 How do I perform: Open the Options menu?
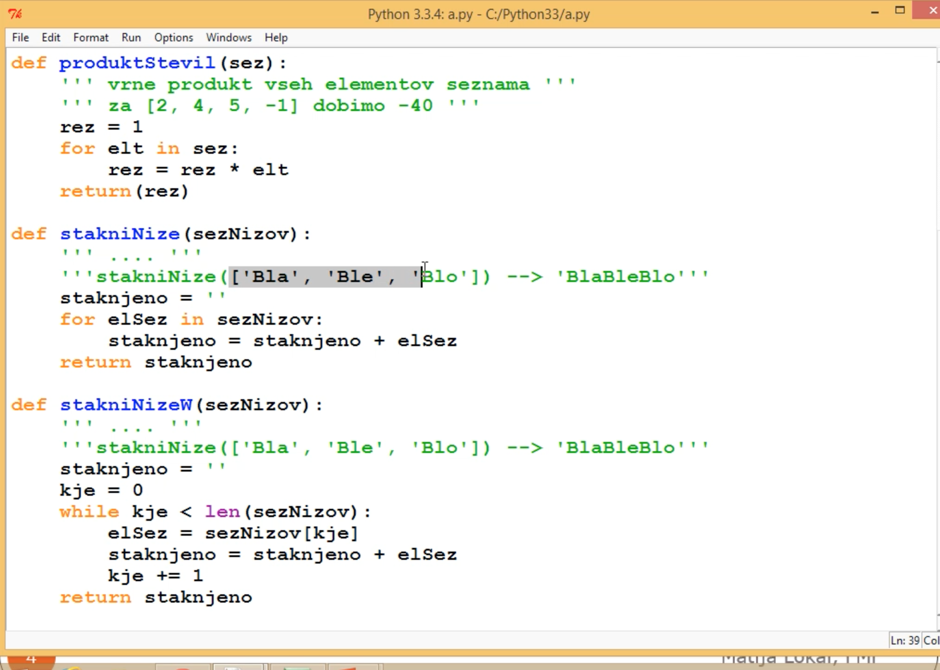pos(173,38)
